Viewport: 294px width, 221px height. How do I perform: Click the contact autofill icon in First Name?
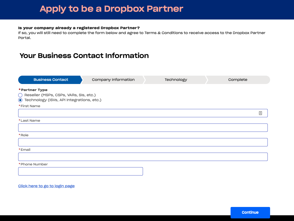tap(260, 113)
